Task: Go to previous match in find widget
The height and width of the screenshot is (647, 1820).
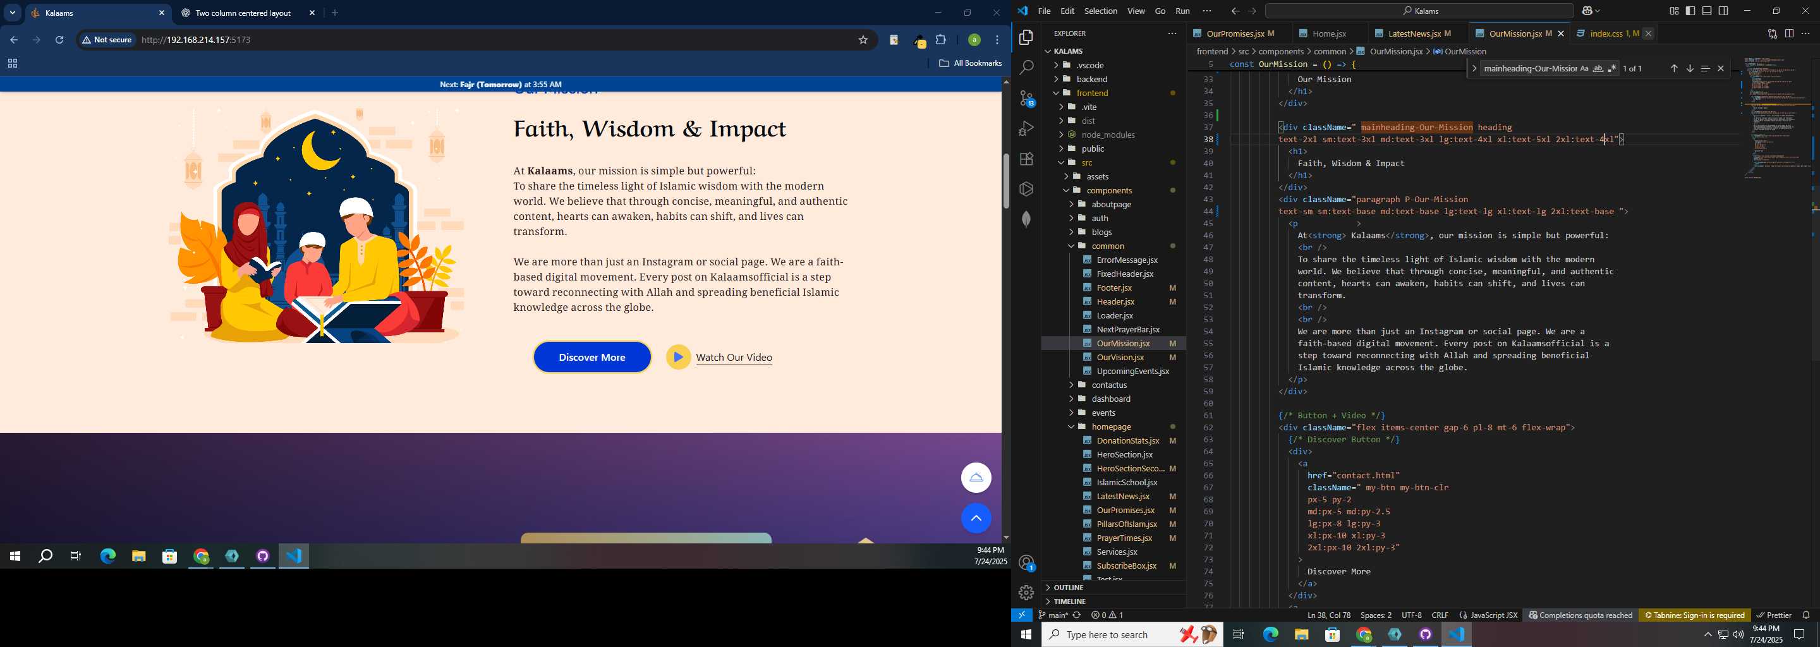Action: (1674, 68)
